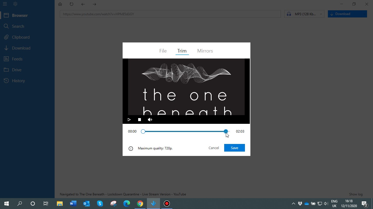This screenshot has height=209, width=373.
Task: Open the notification center icon
Action: point(364,204)
